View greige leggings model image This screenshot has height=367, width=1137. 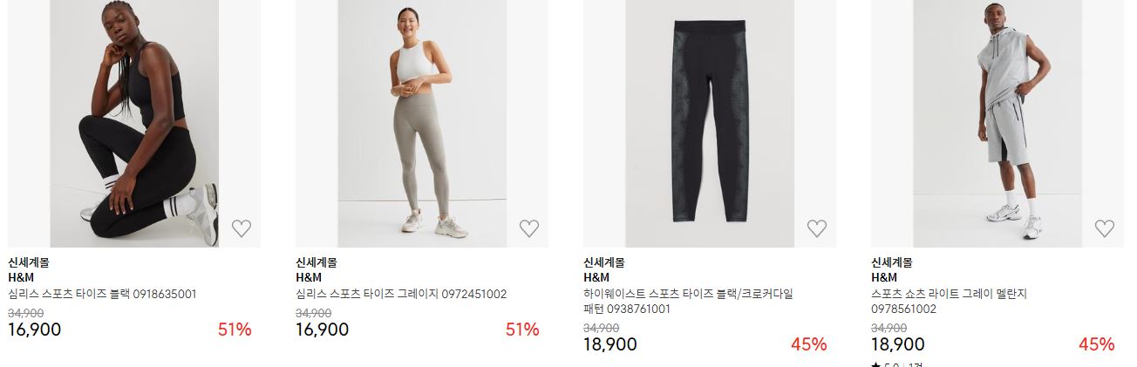pyautogui.click(x=422, y=124)
